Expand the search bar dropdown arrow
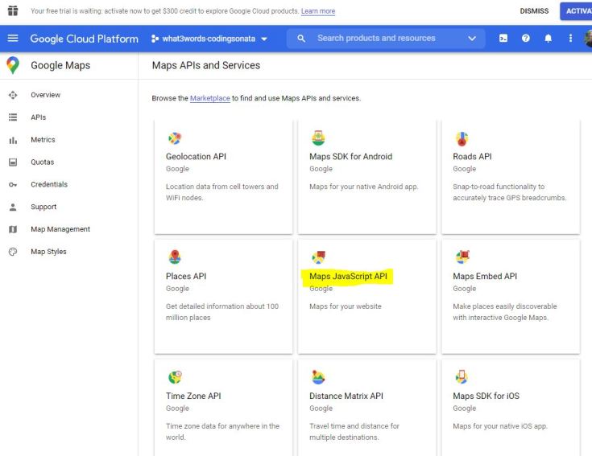 (471, 39)
